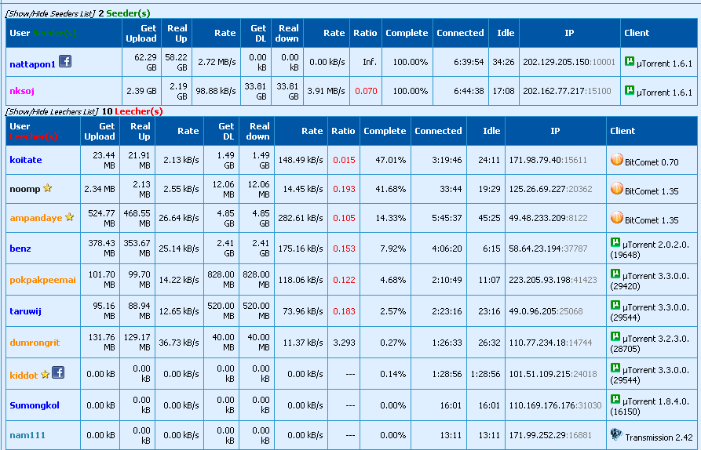Click µTorrent icon in Sumongkol row
The height and width of the screenshot is (450, 701).
click(x=615, y=399)
